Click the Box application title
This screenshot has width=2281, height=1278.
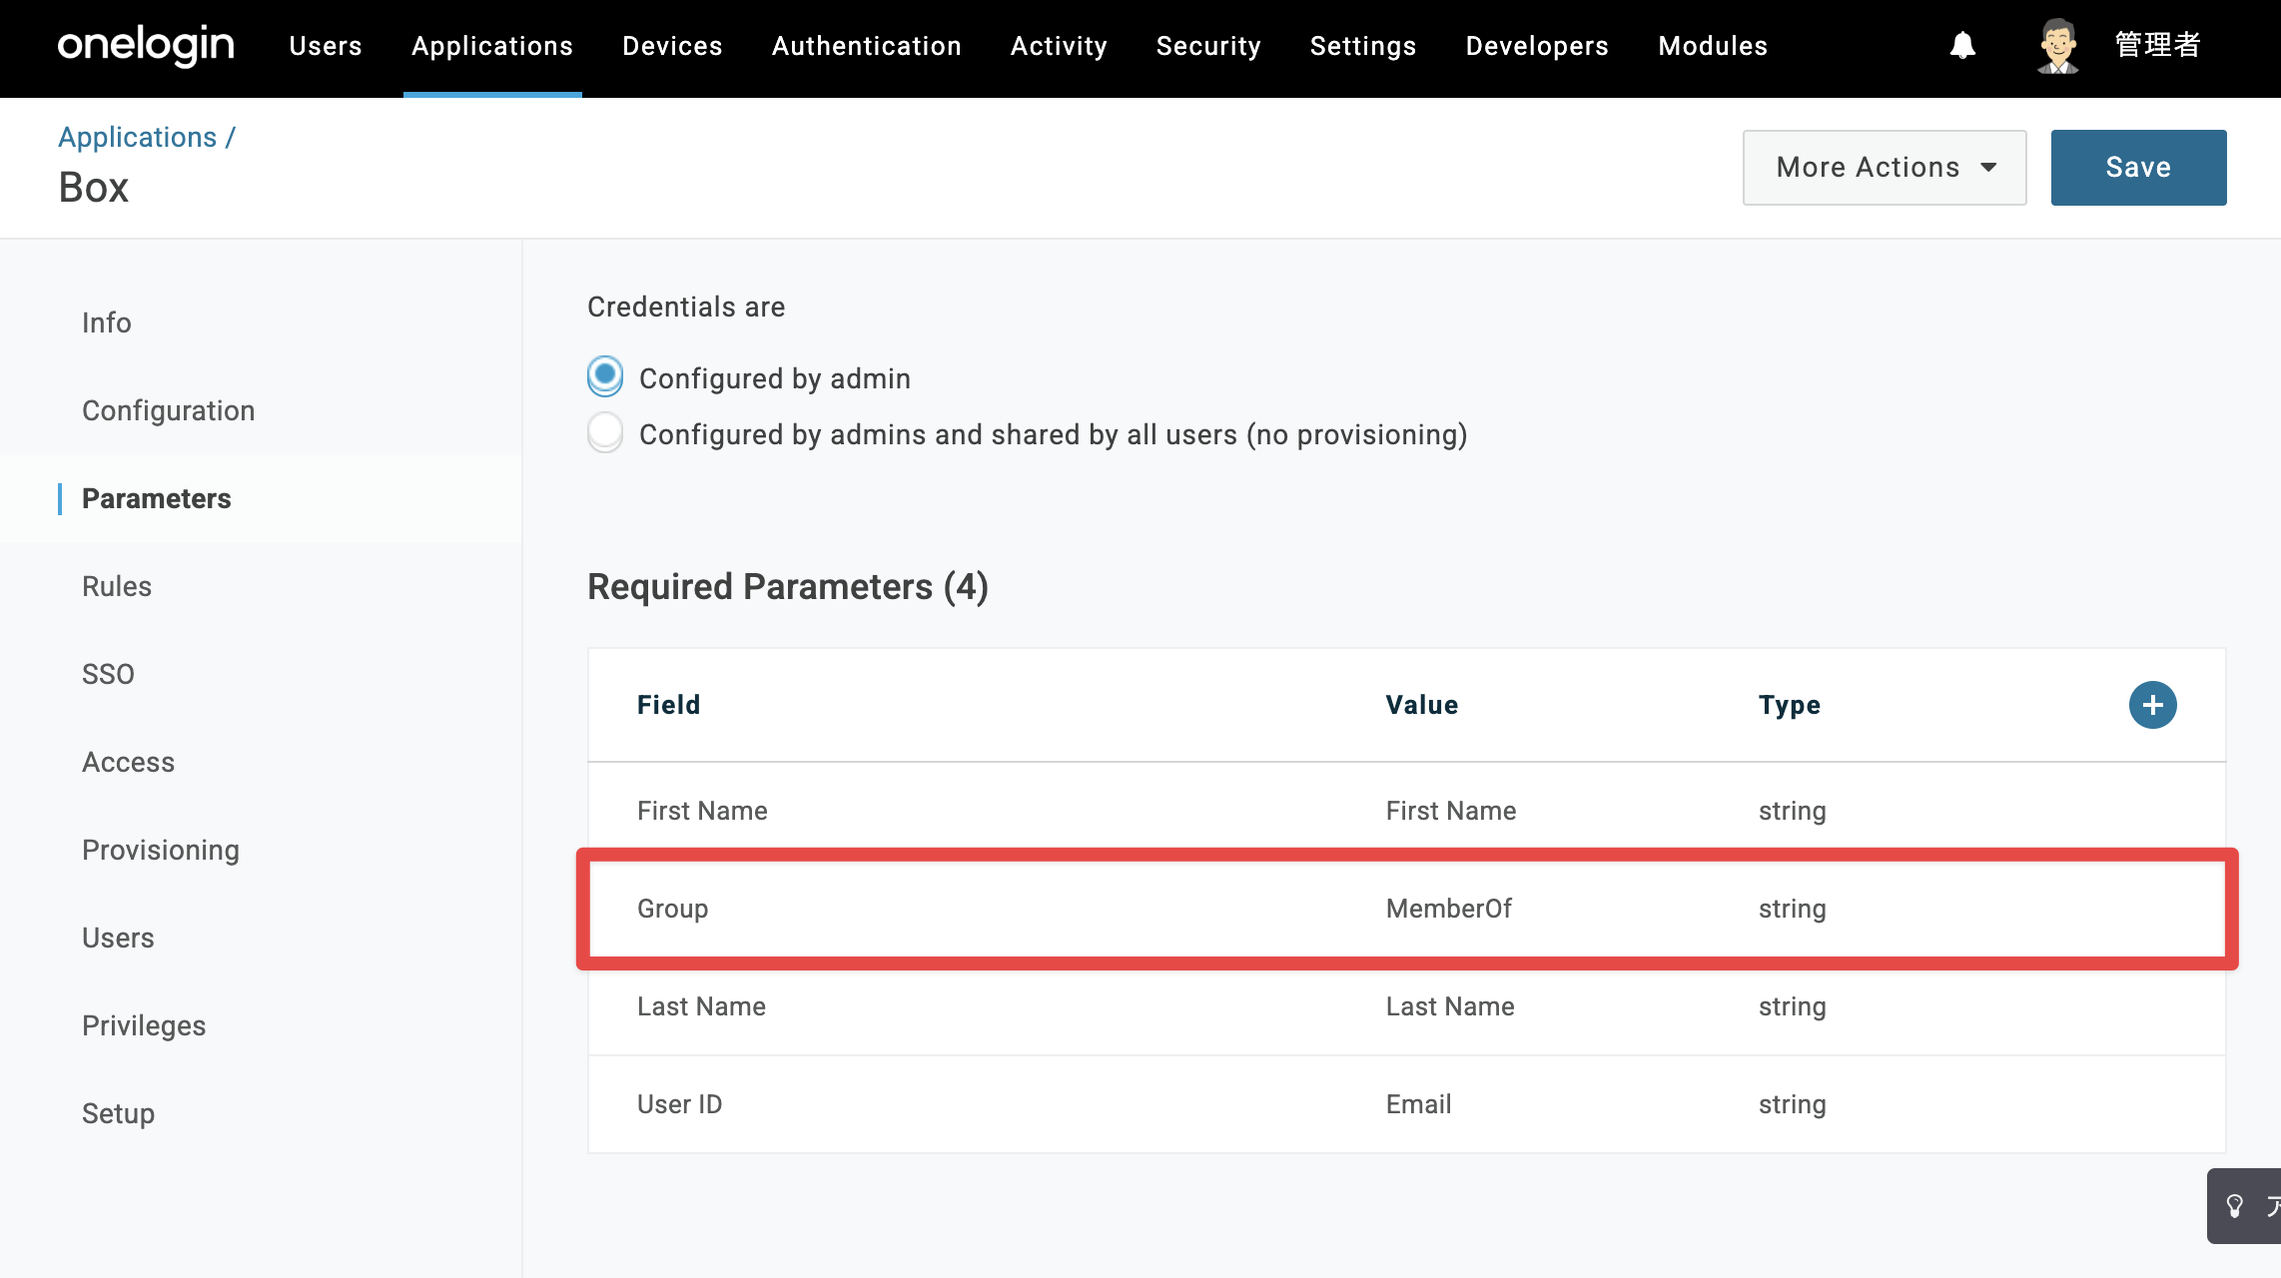(94, 188)
